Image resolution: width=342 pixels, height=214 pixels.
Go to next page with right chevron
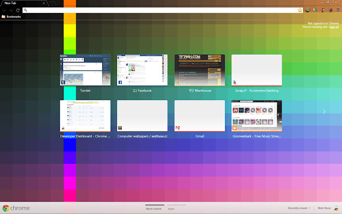pyautogui.click(x=324, y=112)
